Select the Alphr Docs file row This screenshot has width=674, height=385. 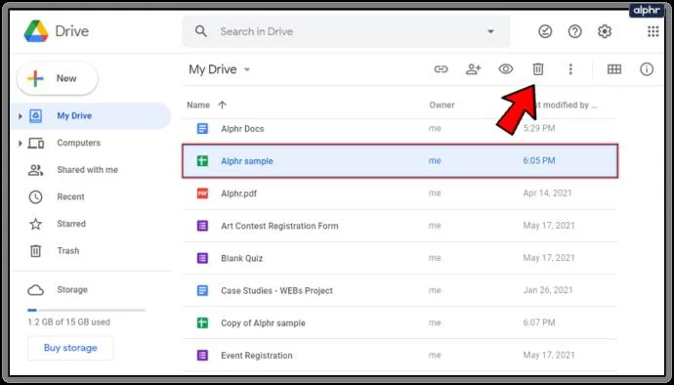point(400,128)
